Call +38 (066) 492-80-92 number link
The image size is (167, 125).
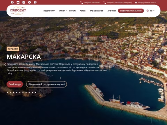(92, 2)
